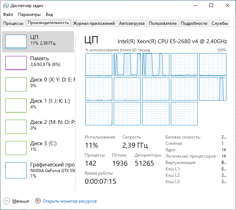236x210 pixels.
Task: Switch to the Журнал приложений tab
Action: click(x=94, y=23)
